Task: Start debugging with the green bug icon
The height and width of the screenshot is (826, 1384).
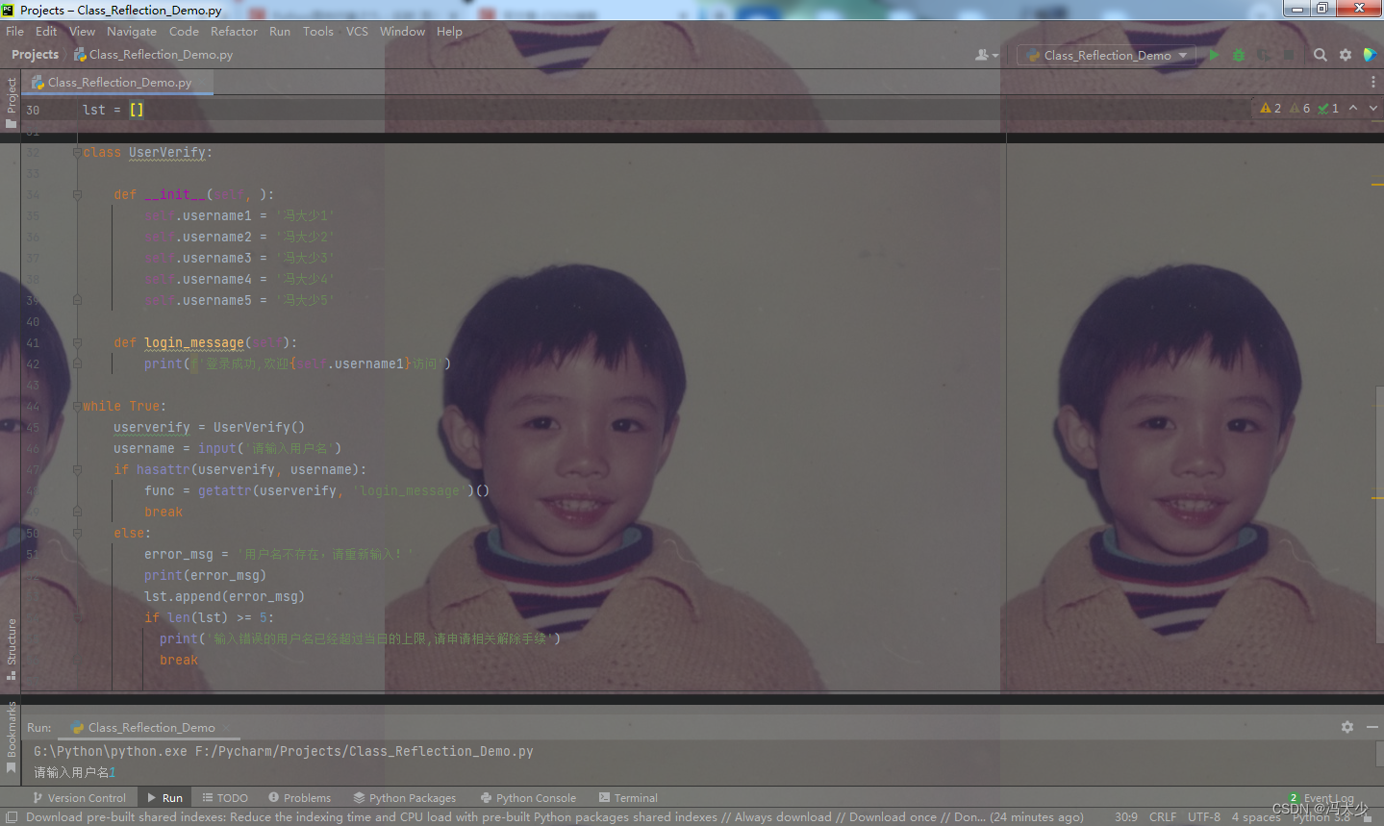Action: (x=1239, y=55)
